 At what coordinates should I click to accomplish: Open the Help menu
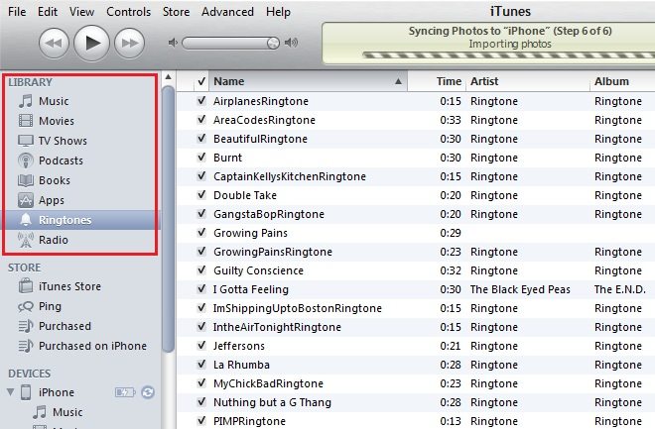click(278, 12)
